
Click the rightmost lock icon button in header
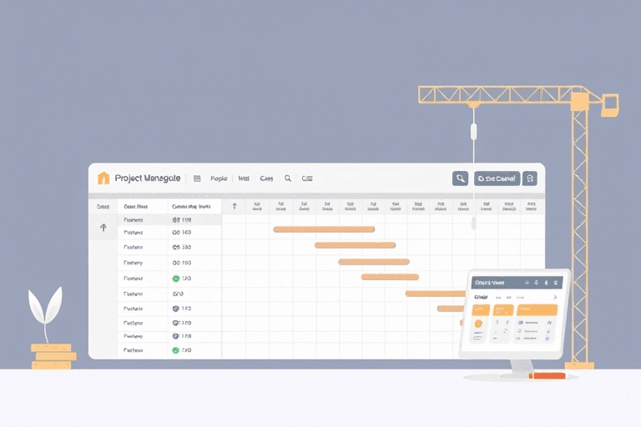pos(530,178)
